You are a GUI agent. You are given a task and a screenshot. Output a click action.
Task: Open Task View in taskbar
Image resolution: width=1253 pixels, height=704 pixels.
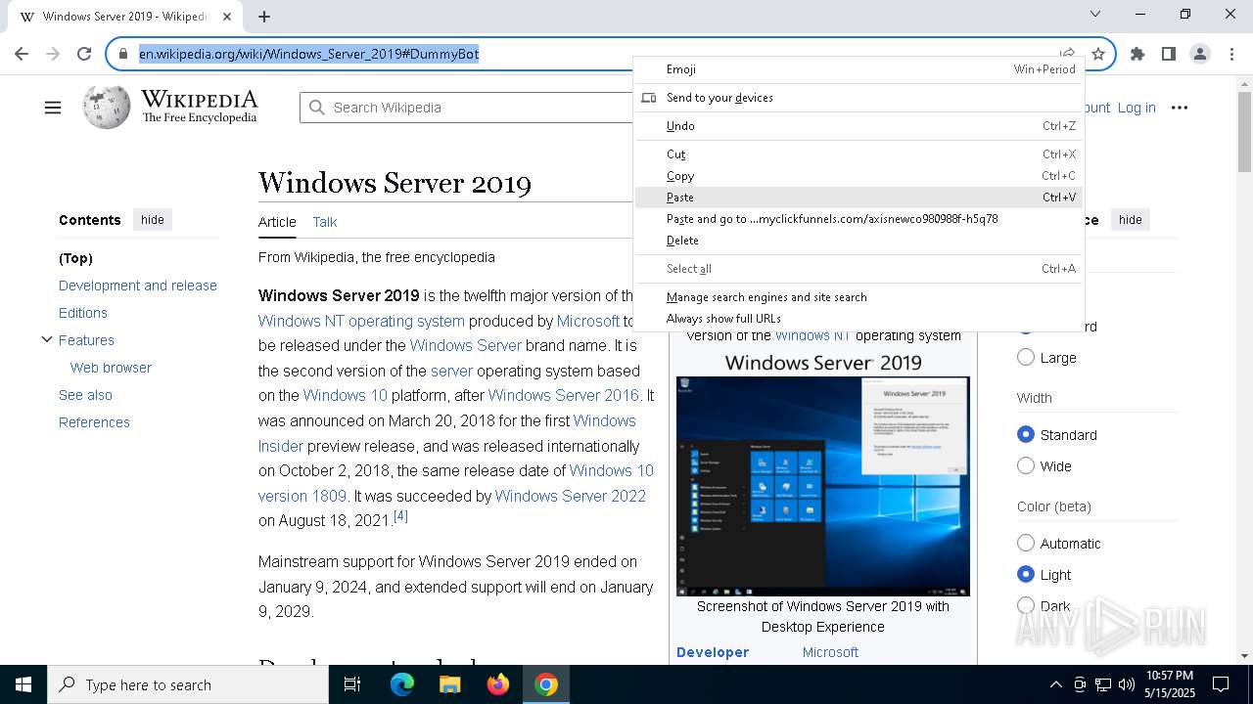352,684
